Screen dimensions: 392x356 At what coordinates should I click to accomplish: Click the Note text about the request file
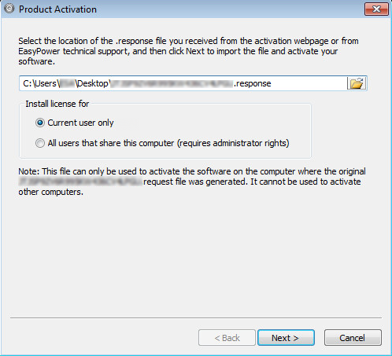[x=192, y=182]
